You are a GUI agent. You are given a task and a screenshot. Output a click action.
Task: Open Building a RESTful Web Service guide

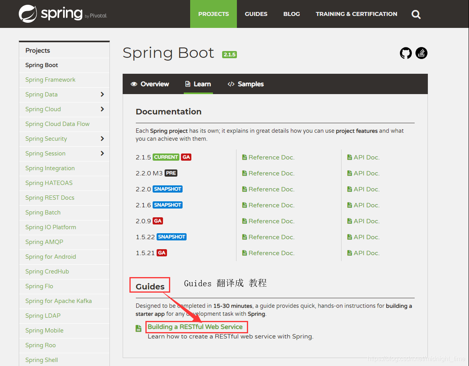[x=195, y=327]
